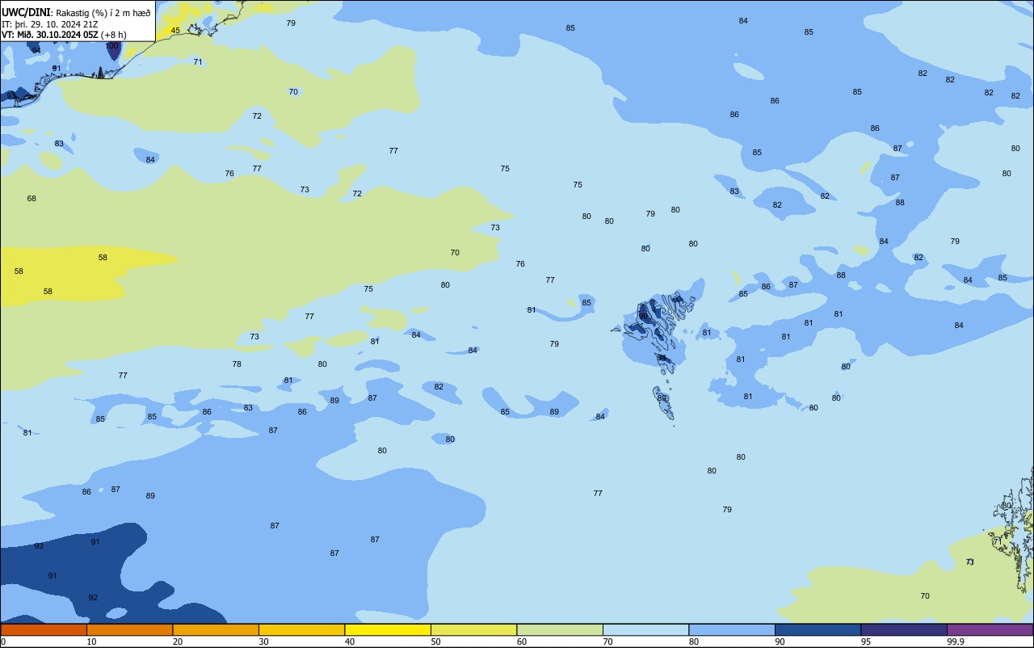Screen dimensions: 1034x648
Task: Click the legend scale label 99.9
Action: 956,642
